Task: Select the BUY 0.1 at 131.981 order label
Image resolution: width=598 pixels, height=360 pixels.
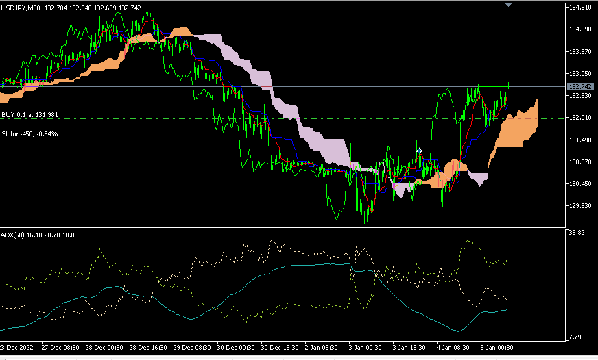Action: tap(30, 115)
